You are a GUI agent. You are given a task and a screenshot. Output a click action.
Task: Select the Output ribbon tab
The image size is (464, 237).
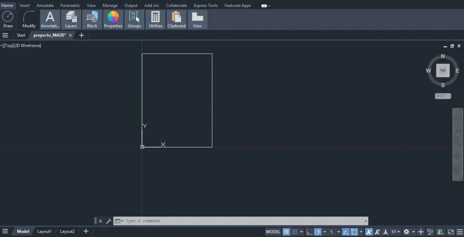[x=131, y=5]
